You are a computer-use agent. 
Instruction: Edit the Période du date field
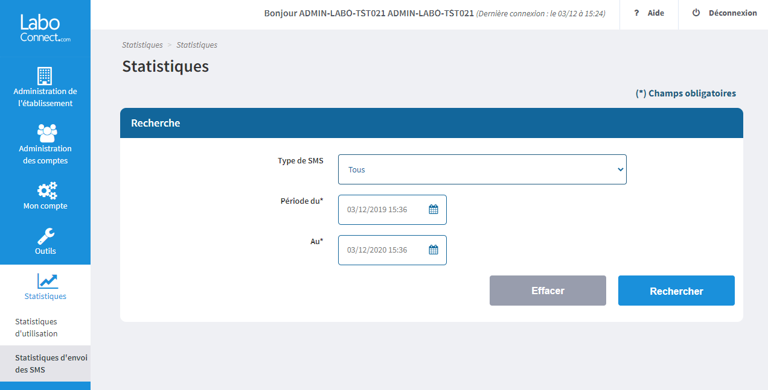(392, 210)
